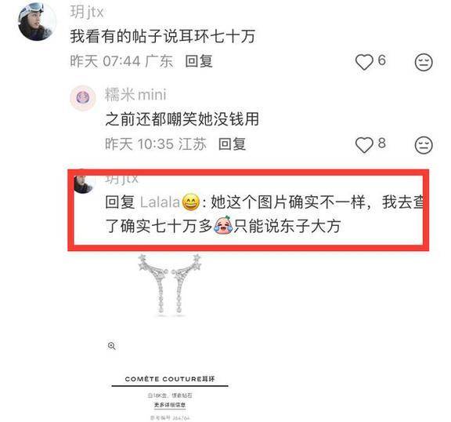Image resolution: width=451 pixels, height=422 pixels.
Task: Reply to the 07:44 广东 comment
Action: [x=199, y=61]
